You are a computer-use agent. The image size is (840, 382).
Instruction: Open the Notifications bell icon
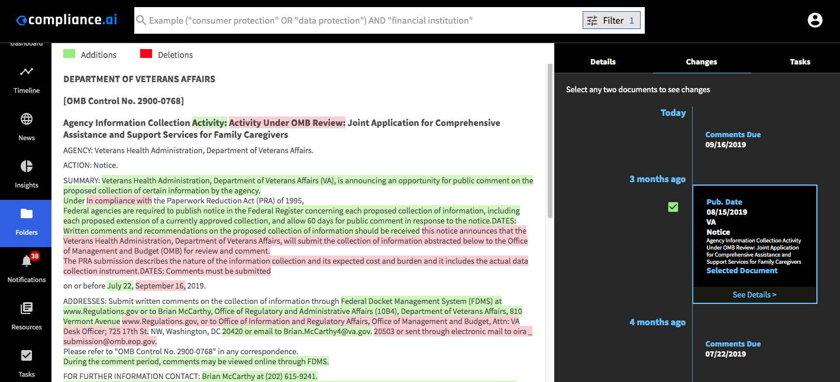click(x=27, y=261)
